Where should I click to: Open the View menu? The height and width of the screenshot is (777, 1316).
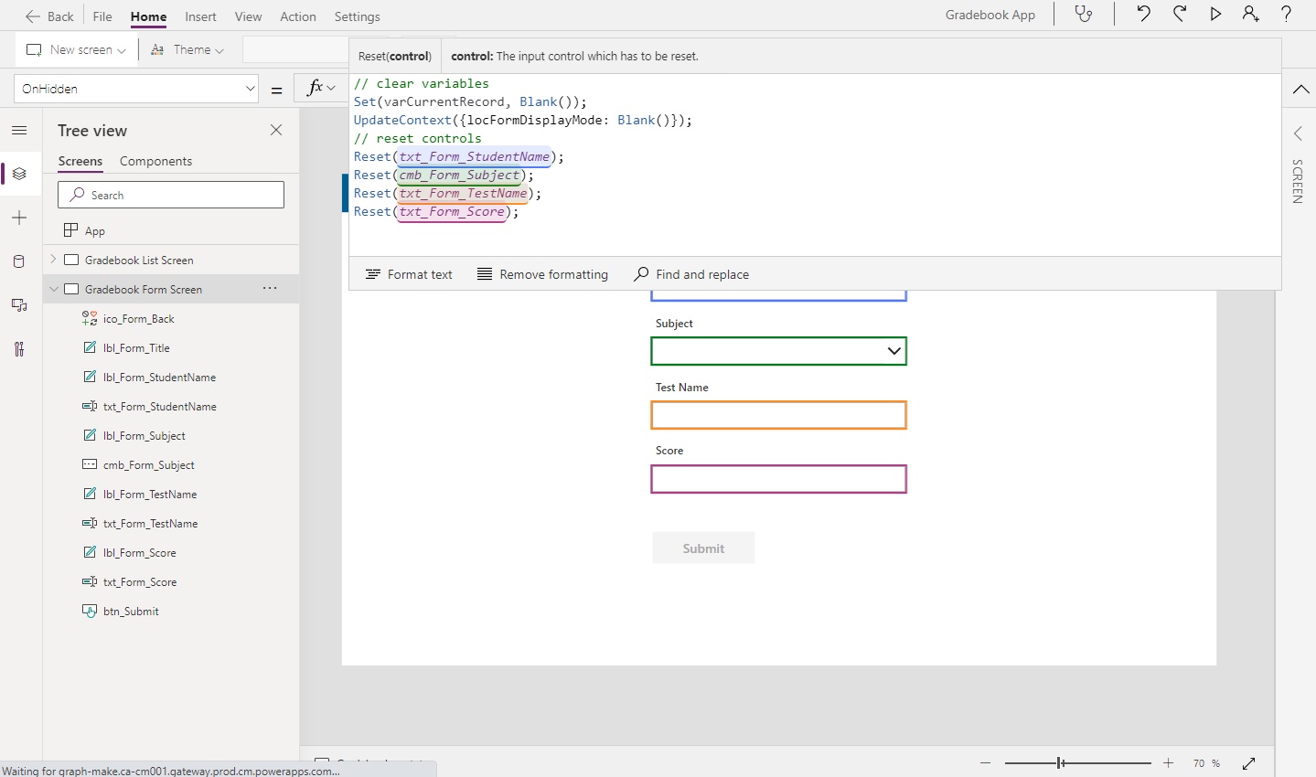click(248, 16)
